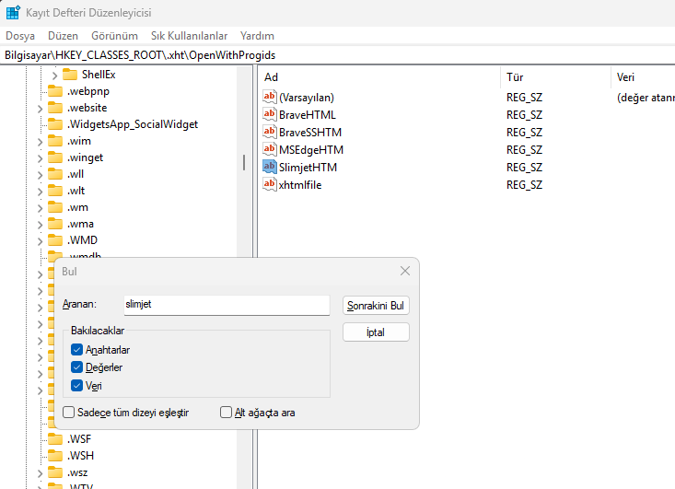
Task: Select the .WSH tree entry
Action: pyautogui.click(x=80, y=456)
